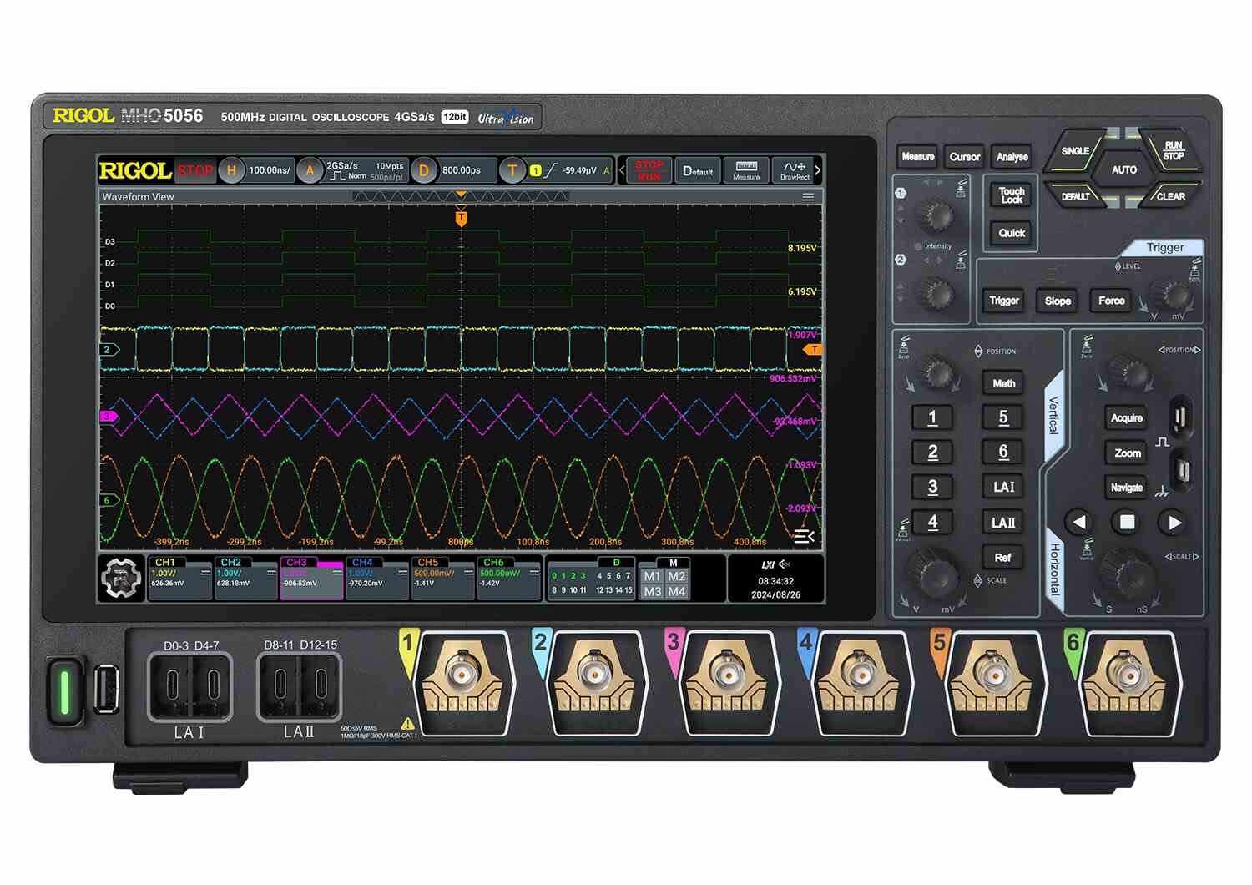Viewport: 1252px width, 885px height.
Task: Click the waveform overview position bar
Action: point(461,197)
